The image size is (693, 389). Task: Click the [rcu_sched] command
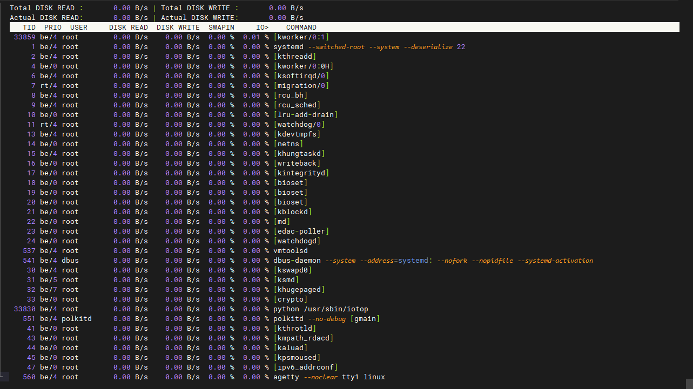(297, 105)
